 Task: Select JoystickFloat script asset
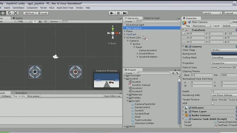tap(140, 113)
